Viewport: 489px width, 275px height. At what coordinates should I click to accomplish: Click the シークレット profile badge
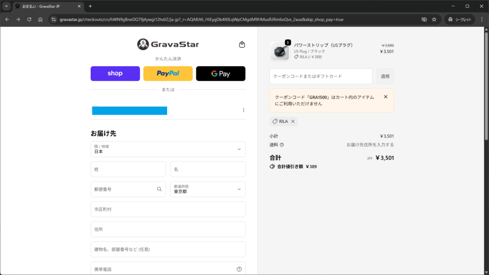(x=459, y=20)
